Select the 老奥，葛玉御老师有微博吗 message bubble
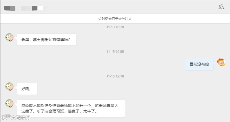 click(46, 40)
